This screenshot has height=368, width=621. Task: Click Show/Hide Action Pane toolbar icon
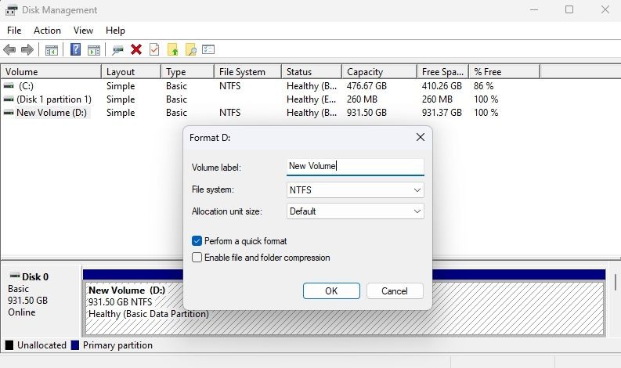(94, 50)
